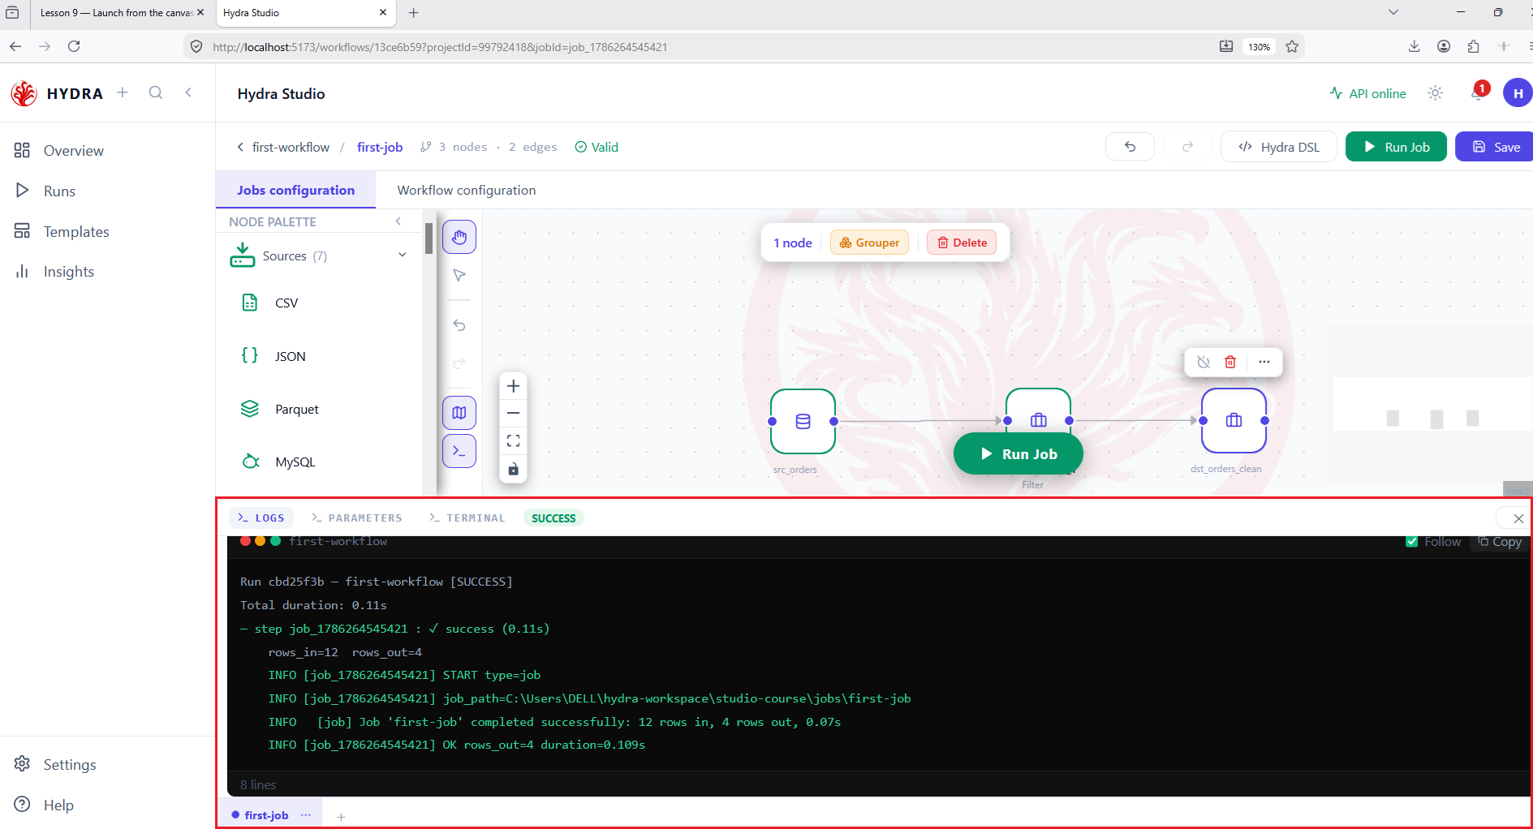Bookmark this page with star icon

(x=1292, y=46)
